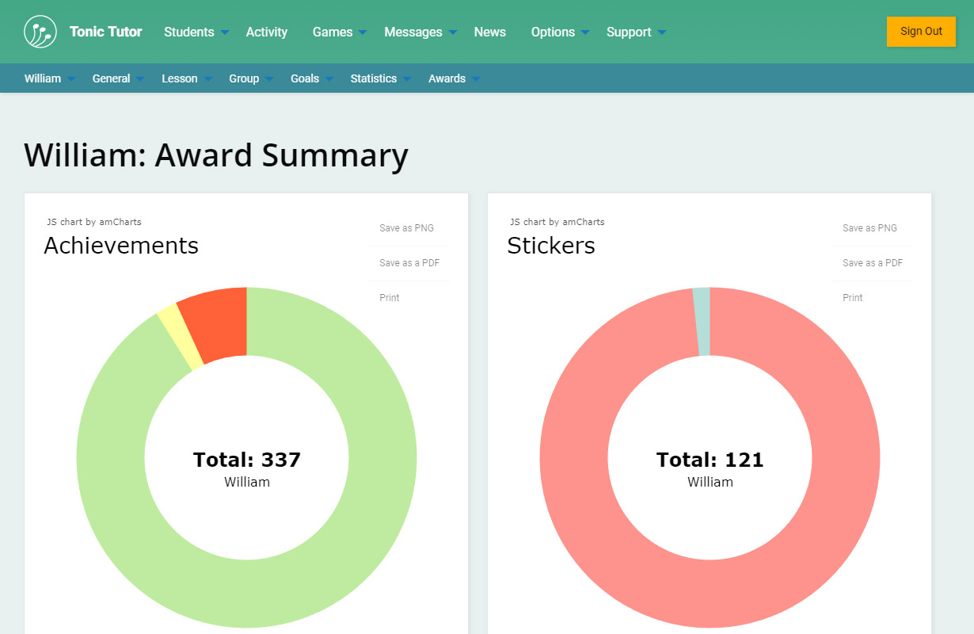Expand the Statistics submenu
974x634 pixels.
pos(380,78)
